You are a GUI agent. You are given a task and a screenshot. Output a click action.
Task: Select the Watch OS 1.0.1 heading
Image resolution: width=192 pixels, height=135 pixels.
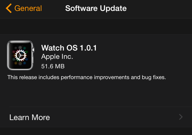click(x=69, y=48)
